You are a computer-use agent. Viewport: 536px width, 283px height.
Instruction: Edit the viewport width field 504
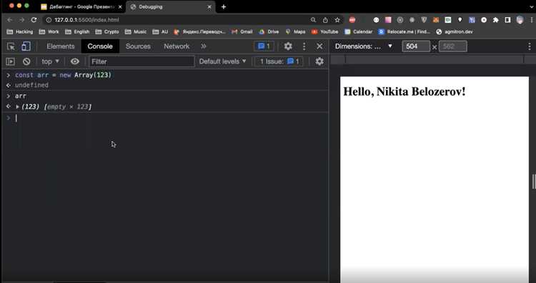click(416, 46)
